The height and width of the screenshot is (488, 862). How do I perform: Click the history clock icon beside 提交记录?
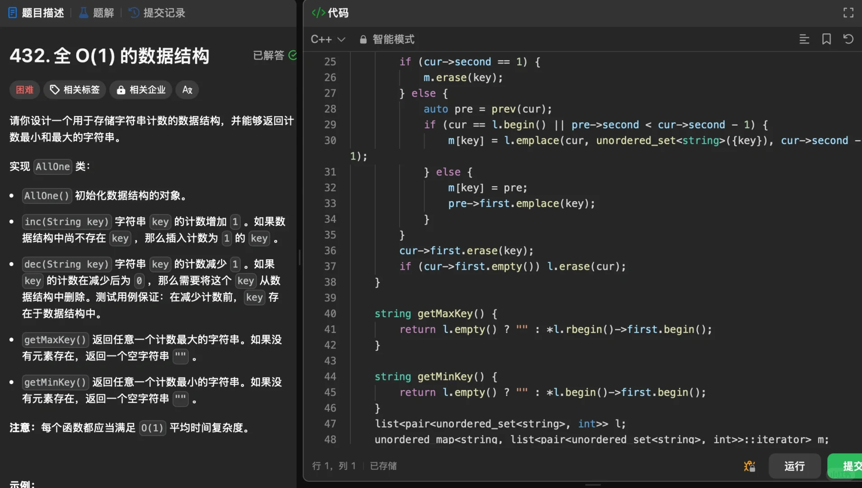click(x=134, y=13)
